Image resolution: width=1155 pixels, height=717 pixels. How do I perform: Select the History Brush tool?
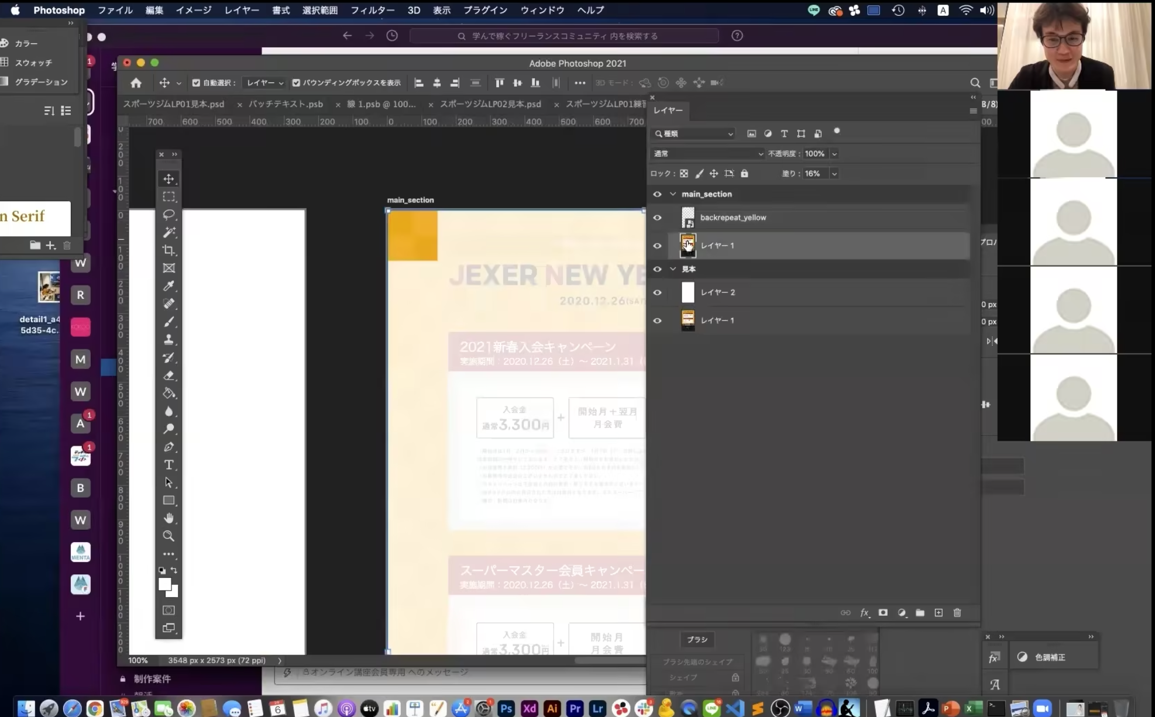pyautogui.click(x=169, y=357)
